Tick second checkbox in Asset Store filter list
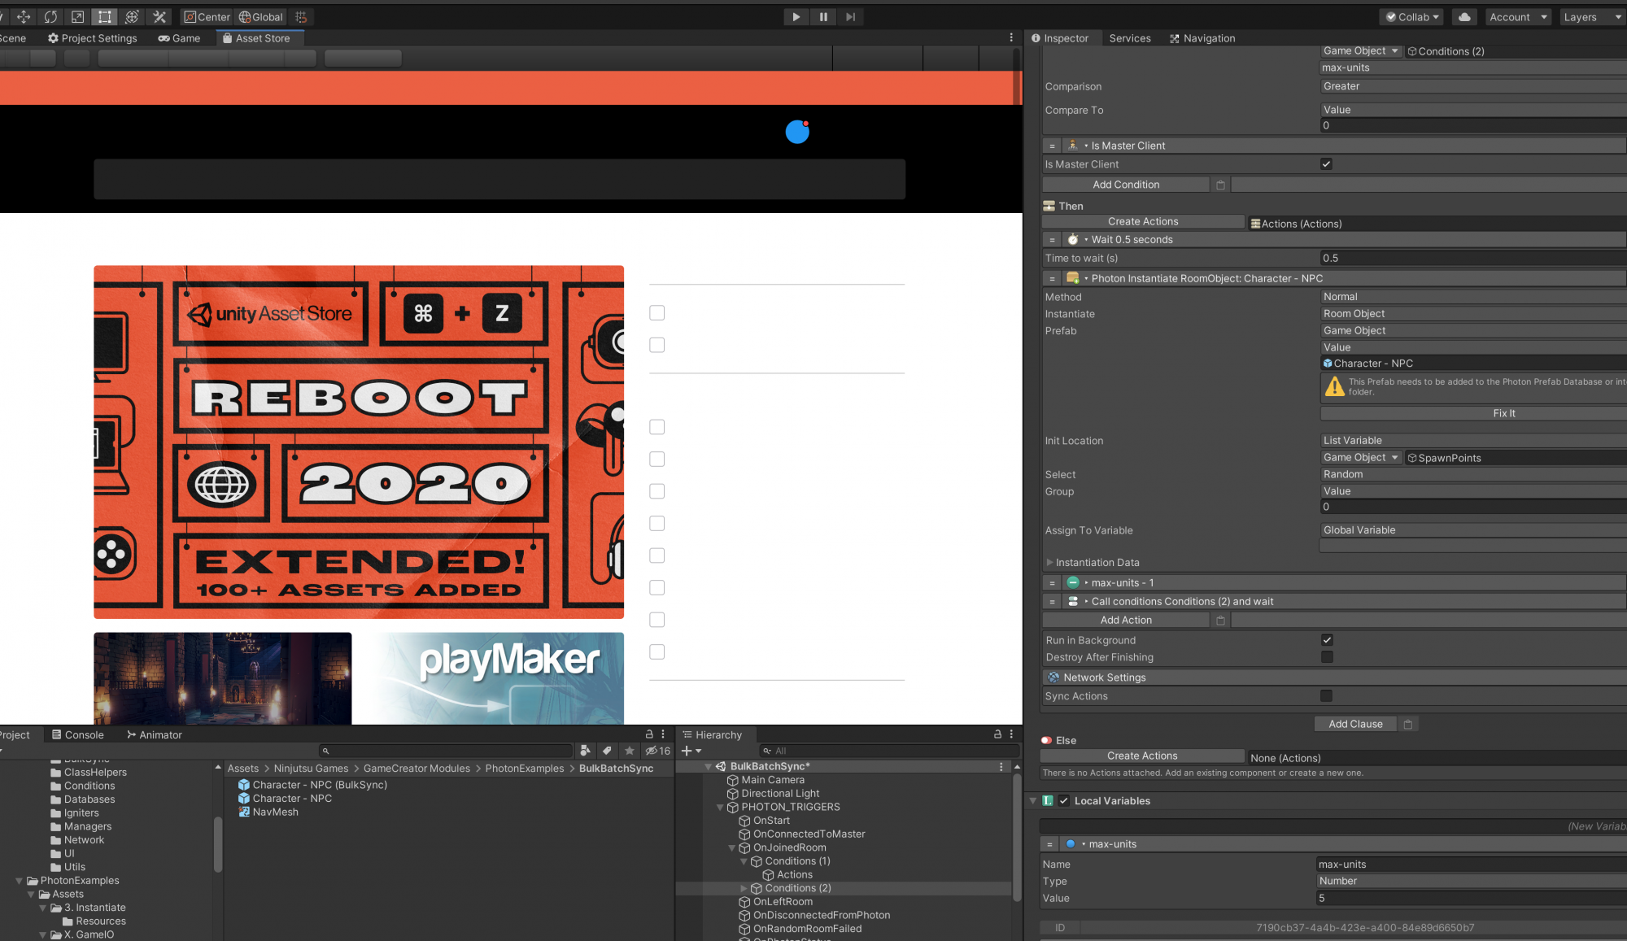Image resolution: width=1627 pixels, height=941 pixels. click(656, 346)
